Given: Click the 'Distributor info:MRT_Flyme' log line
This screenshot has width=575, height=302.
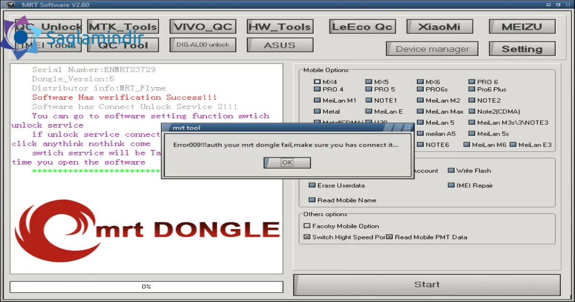Looking at the screenshot, I should click(x=99, y=88).
